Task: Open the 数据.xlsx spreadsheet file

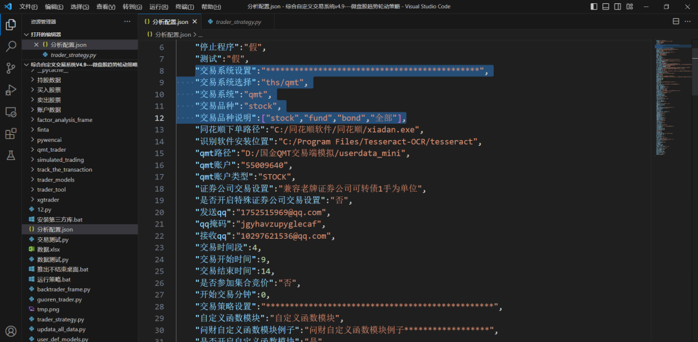Action: point(48,250)
